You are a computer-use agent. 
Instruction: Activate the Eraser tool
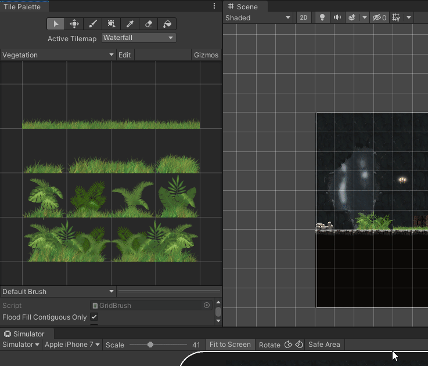(149, 24)
